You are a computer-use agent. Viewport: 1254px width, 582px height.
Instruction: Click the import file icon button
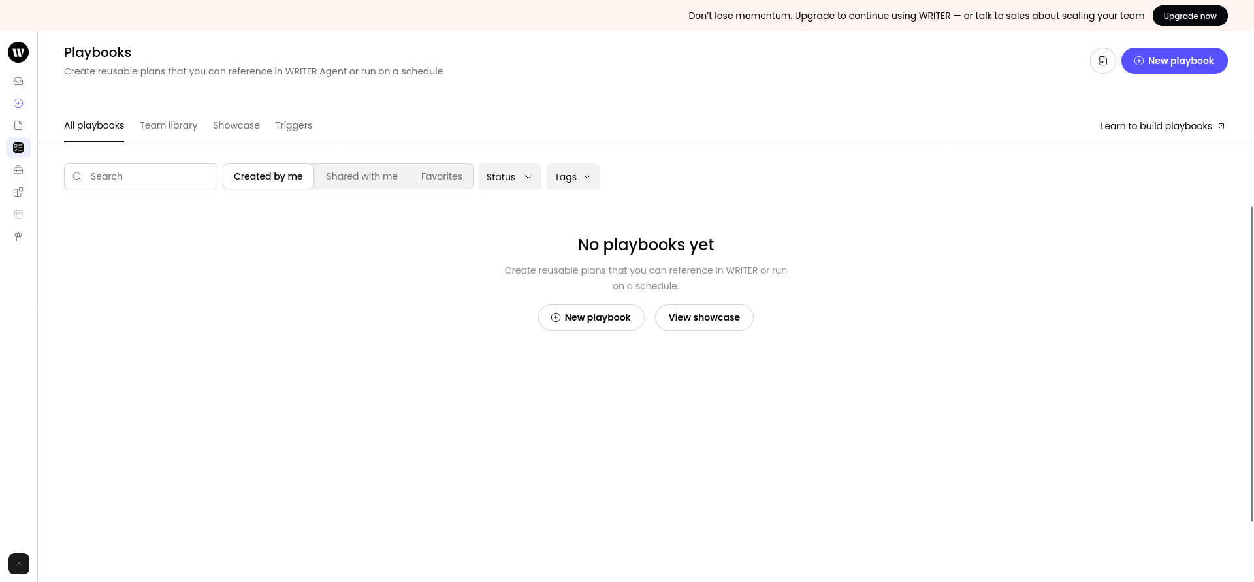pos(1103,61)
